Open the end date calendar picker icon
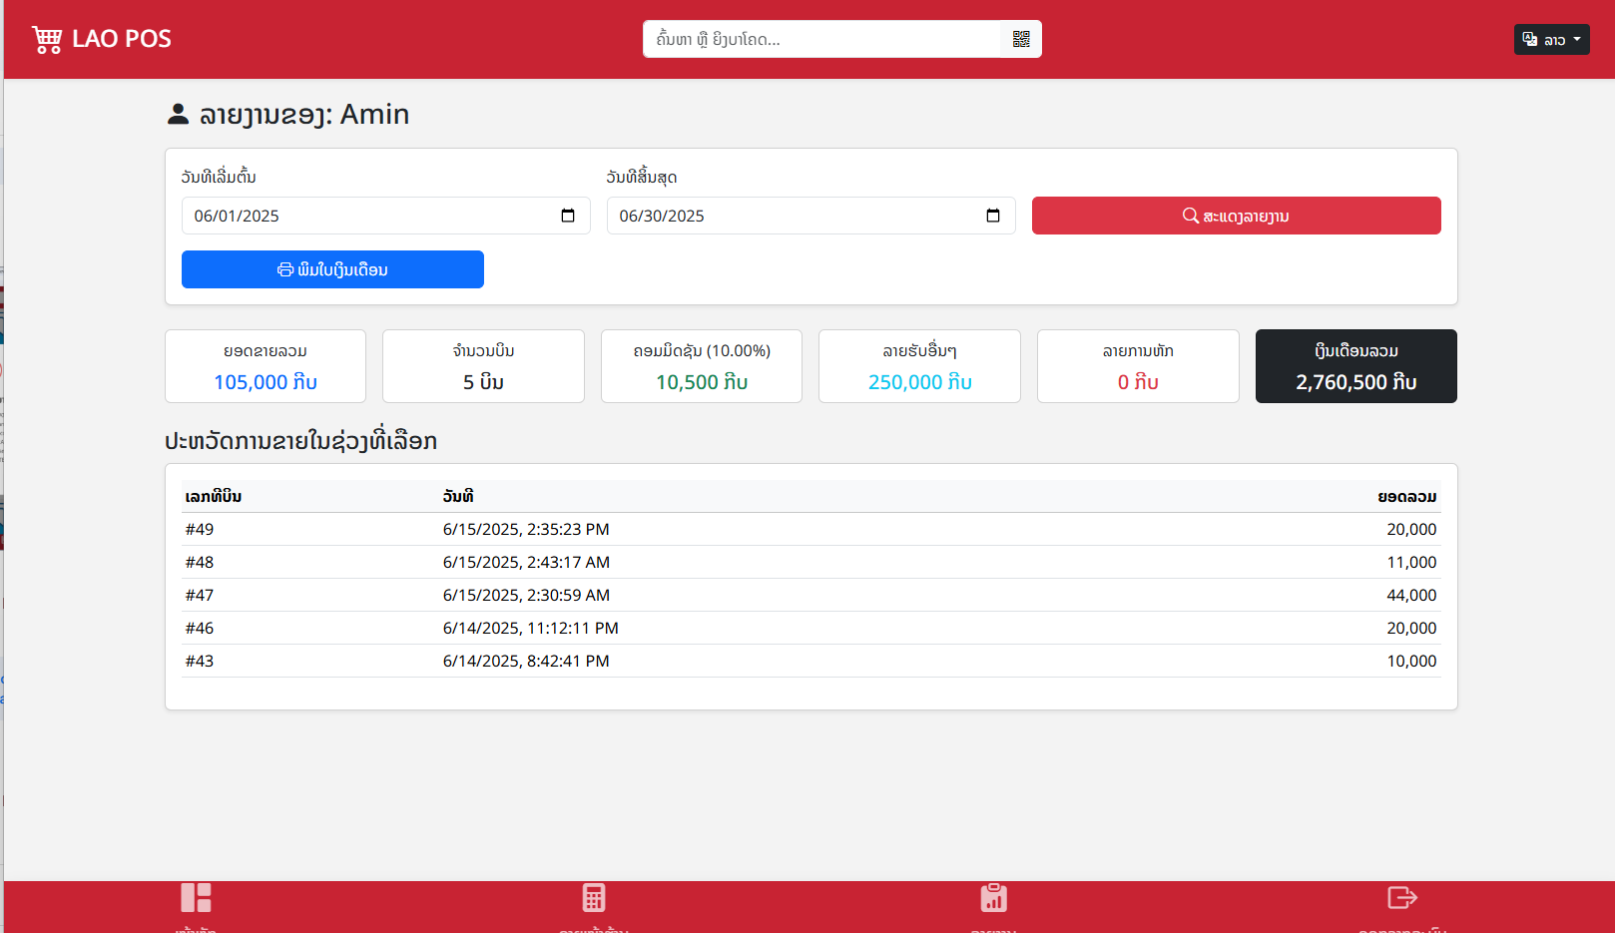The height and width of the screenshot is (933, 1615). [x=993, y=216]
